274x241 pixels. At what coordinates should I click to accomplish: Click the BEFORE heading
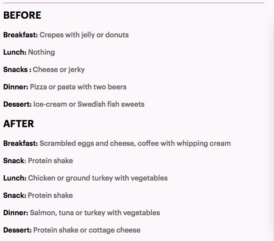(x=22, y=16)
